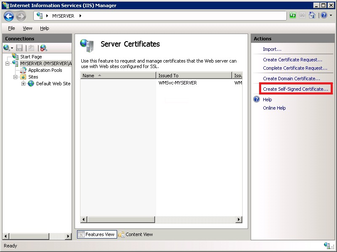Open the Help menu
Screen dimensions: 337x252
tap(45, 28)
